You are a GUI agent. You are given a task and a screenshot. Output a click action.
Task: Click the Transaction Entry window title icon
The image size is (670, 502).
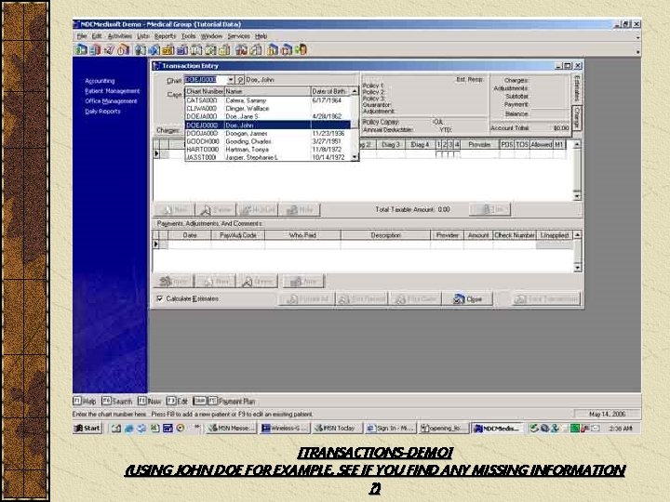tap(156, 66)
